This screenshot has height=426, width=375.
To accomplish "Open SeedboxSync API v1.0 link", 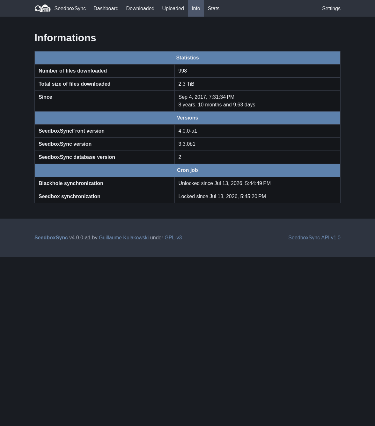I will tap(314, 238).
